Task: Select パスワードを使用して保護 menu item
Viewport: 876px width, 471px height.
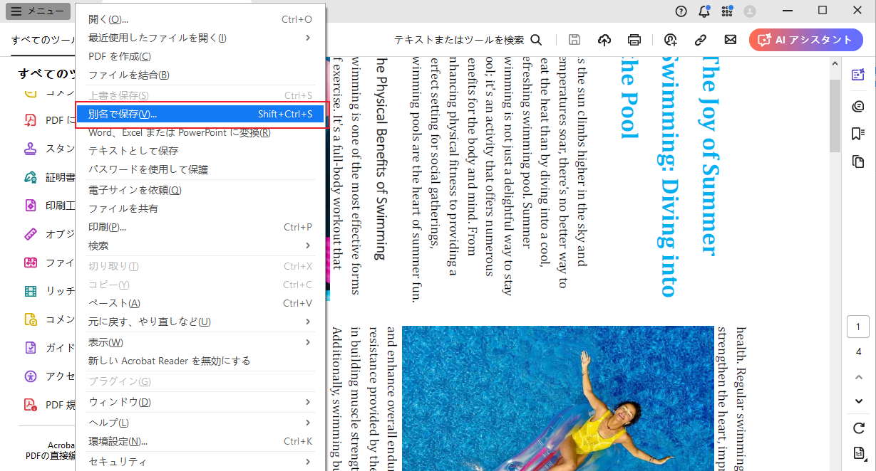Action: pyautogui.click(x=200, y=169)
